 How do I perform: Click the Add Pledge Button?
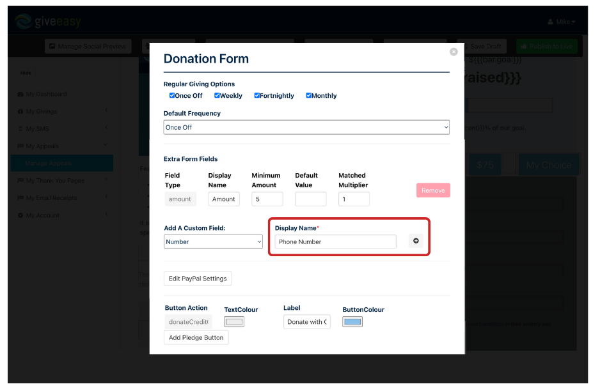coord(196,337)
